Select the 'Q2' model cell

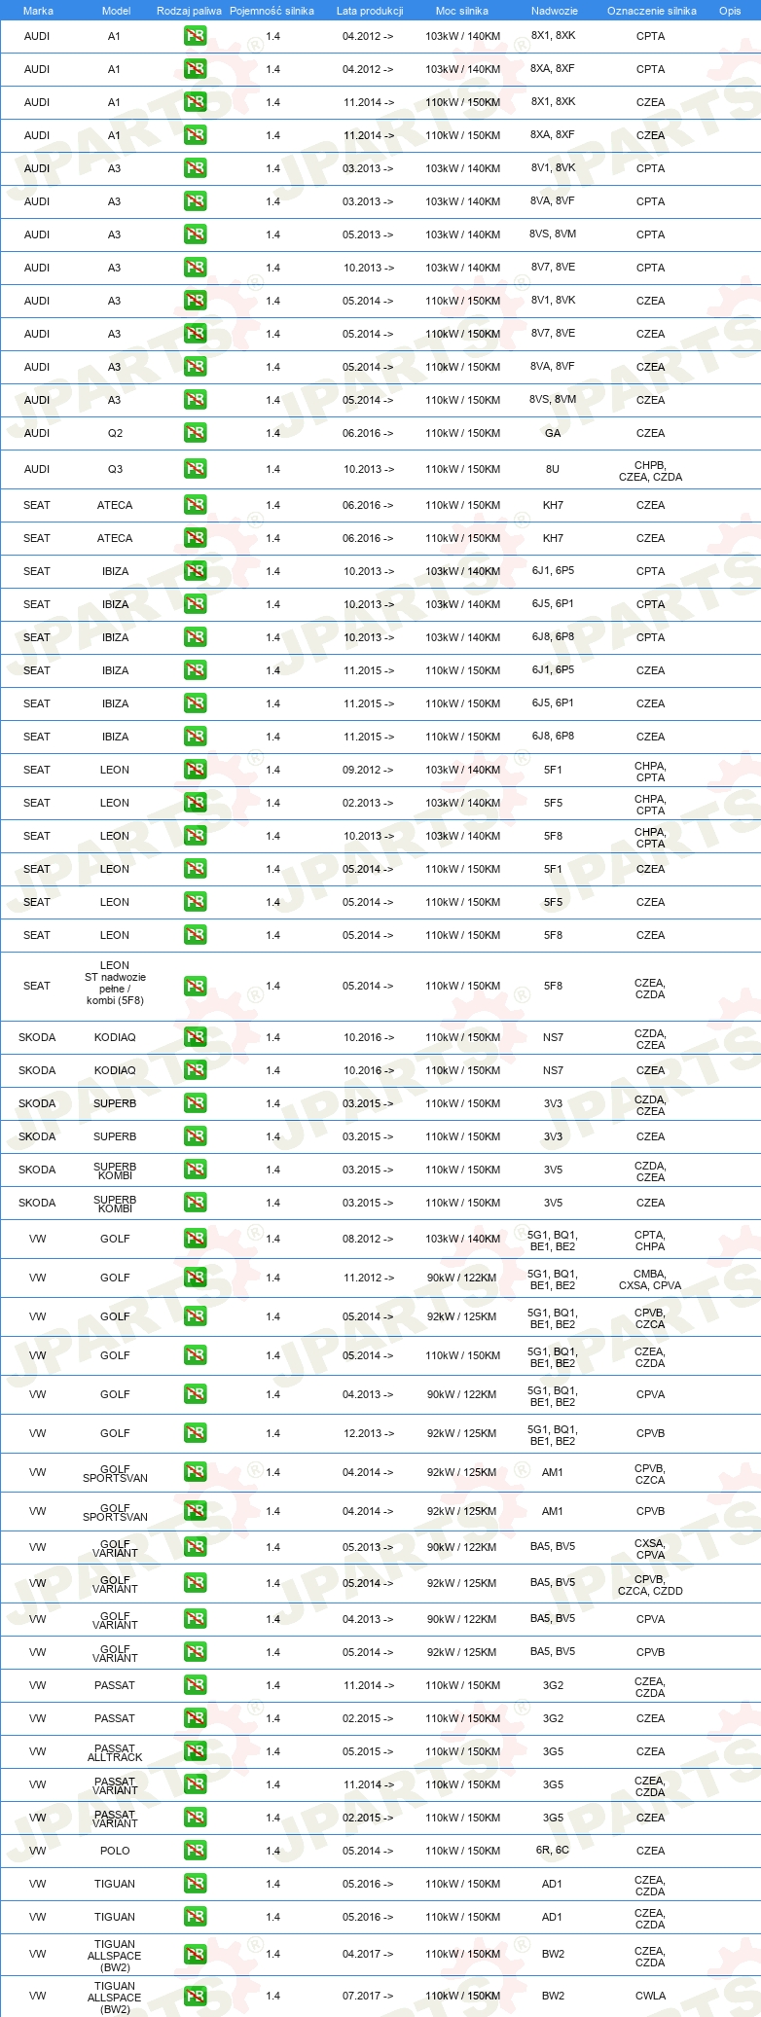click(x=115, y=433)
